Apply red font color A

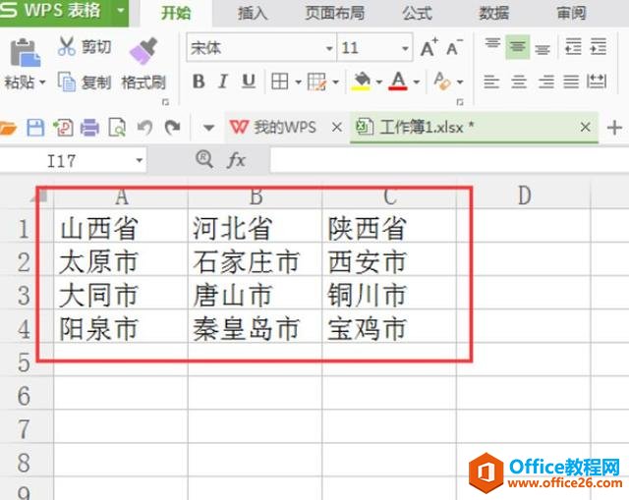pos(398,81)
